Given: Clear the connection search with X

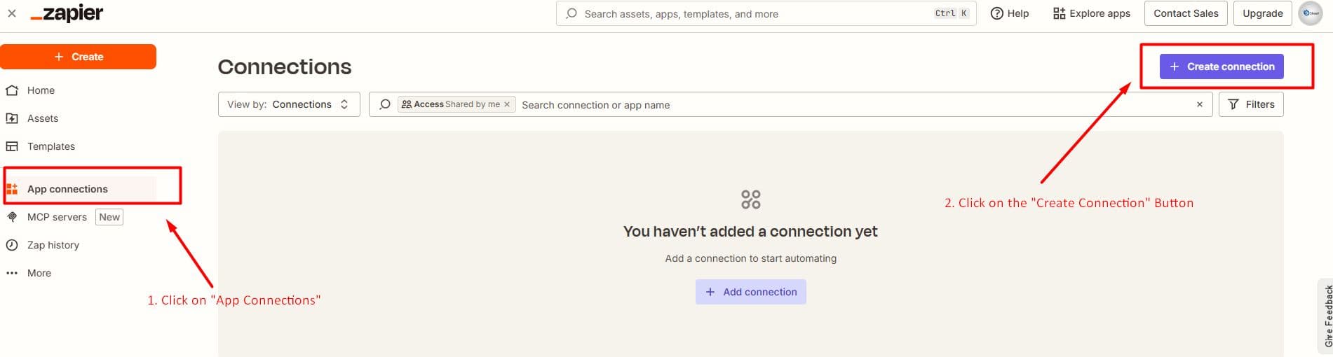Looking at the screenshot, I should point(1200,104).
